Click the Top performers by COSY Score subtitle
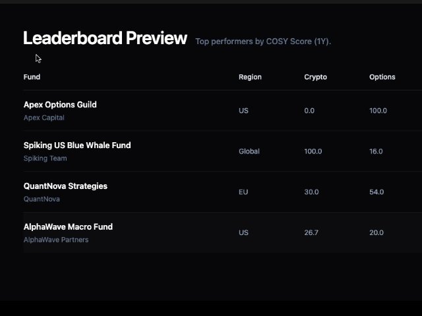The width and height of the screenshot is (422, 316). (x=263, y=41)
